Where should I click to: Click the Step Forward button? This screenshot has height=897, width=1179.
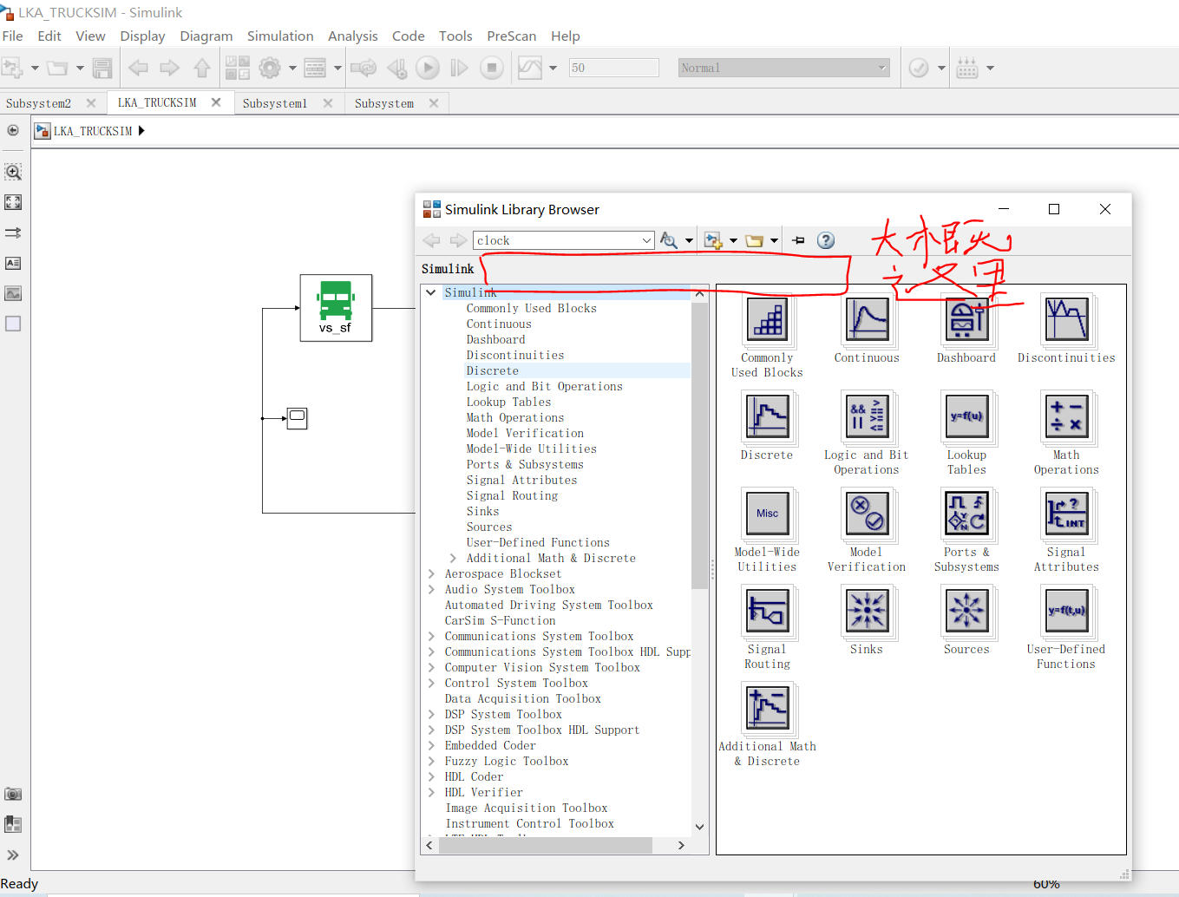(x=459, y=68)
